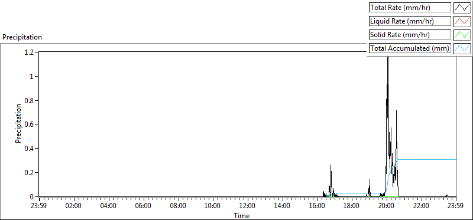Click the Solid Rate green plot swatch
This screenshot has height=220, width=473.
point(462,35)
